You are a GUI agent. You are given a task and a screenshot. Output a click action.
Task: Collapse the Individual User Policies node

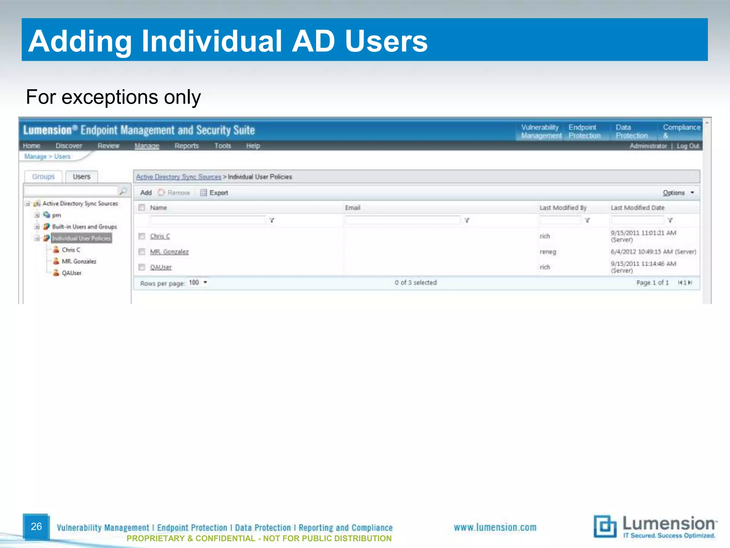37,238
